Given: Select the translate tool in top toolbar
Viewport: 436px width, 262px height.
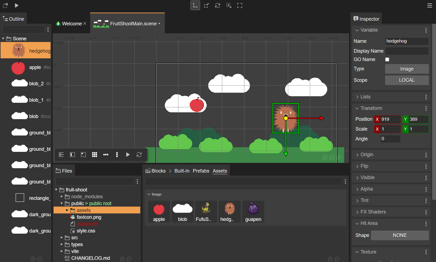Looking at the screenshot, I should click(195, 5).
